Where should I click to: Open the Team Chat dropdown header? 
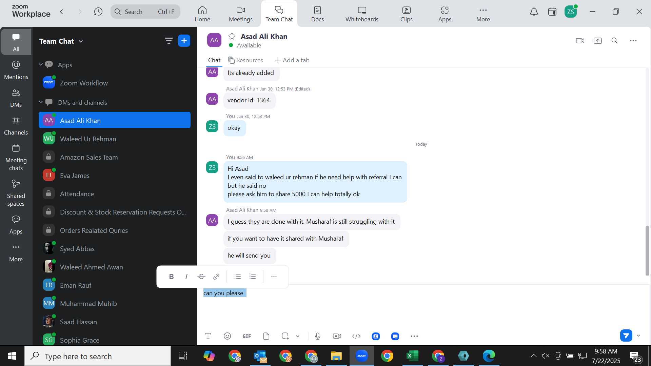tap(61, 41)
